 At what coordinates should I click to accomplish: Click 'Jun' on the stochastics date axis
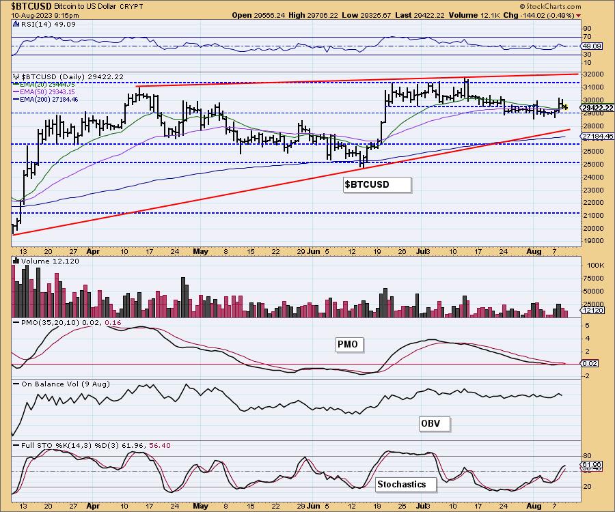[x=314, y=506]
